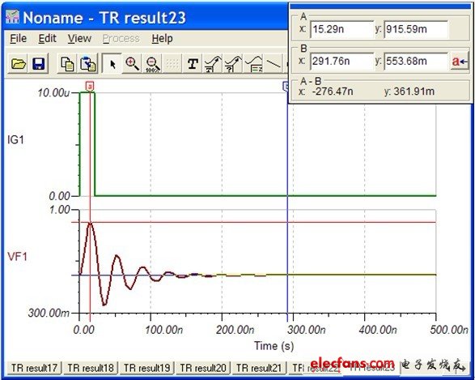Screen dimensions: 475x380
Task: Switch to TR result21 tab
Action: tap(259, 368)
